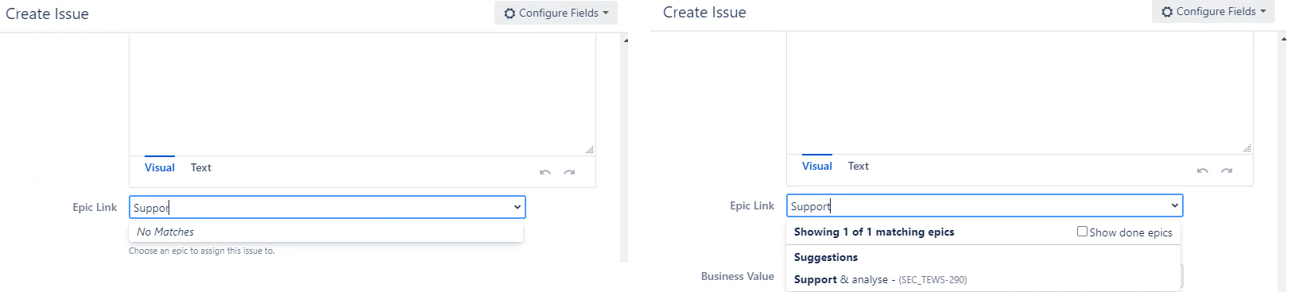Expand right Configure Fields dropdown caret

pos(1263,12)
